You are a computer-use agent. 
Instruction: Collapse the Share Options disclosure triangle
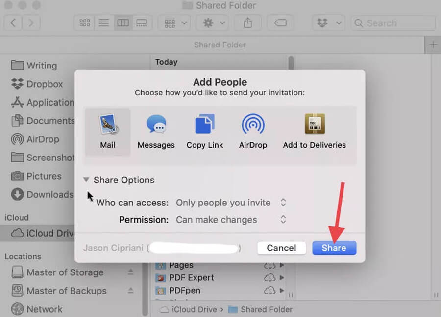pyautogui.click(x=86, y=180)
